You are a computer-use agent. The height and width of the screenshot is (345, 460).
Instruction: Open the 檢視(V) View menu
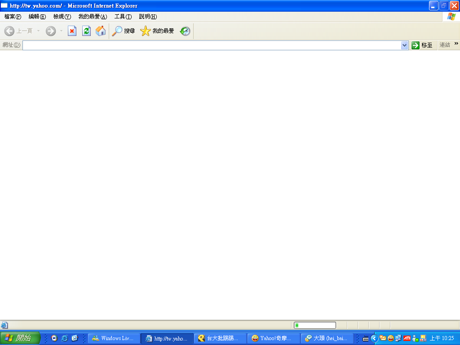[x=62, y=17]
